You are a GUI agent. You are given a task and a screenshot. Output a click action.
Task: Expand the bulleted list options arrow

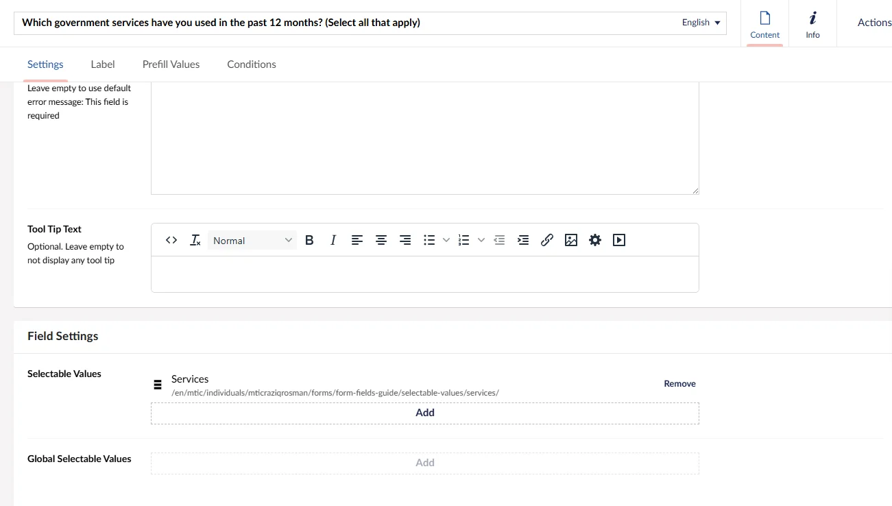pos(446,240)
